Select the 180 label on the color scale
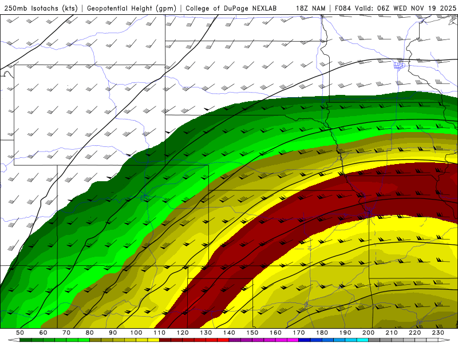Screen dimensions: 458x343 point(322,333)
